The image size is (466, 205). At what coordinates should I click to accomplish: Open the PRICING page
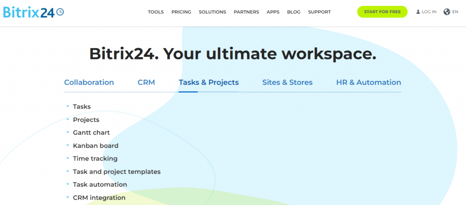[x=181, y=12]
